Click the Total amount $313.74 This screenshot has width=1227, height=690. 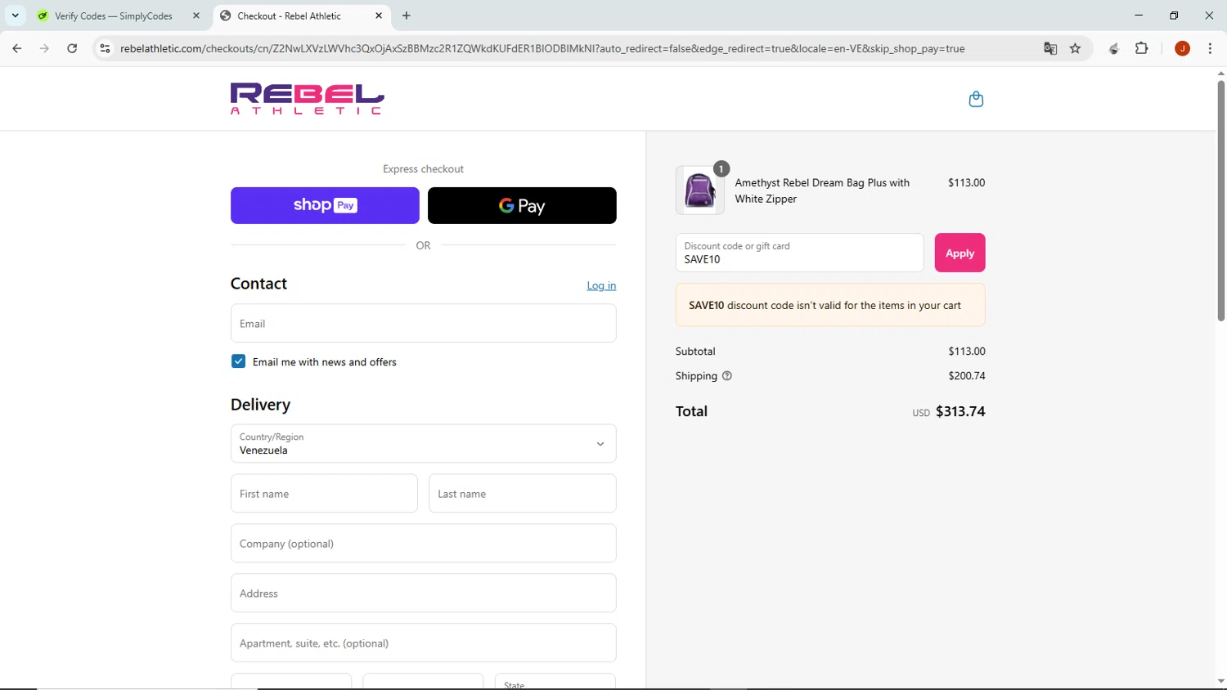pyautogui.click(x=960, y=411)
